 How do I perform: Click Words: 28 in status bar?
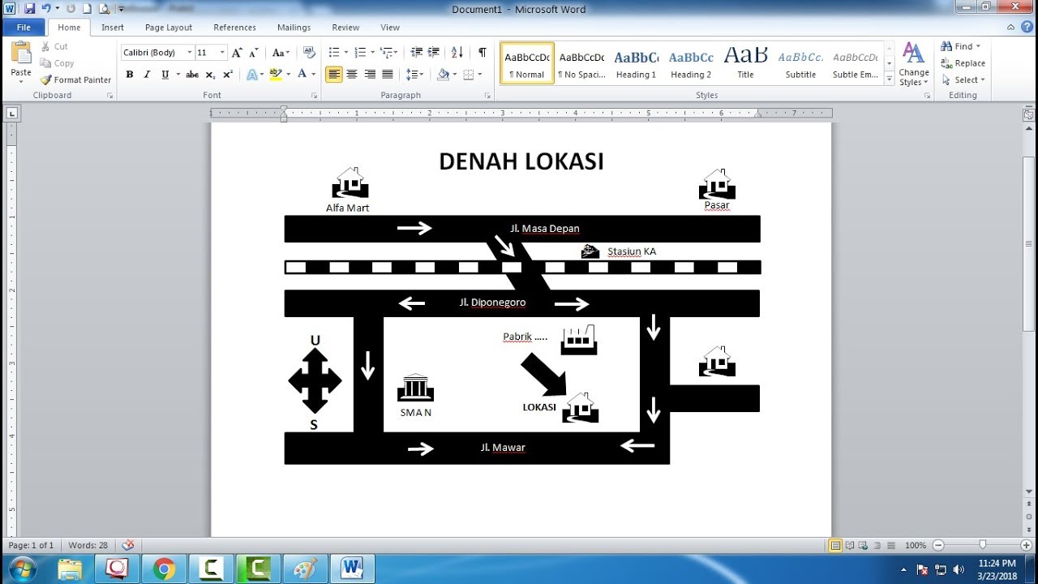(x=88, y=545)
